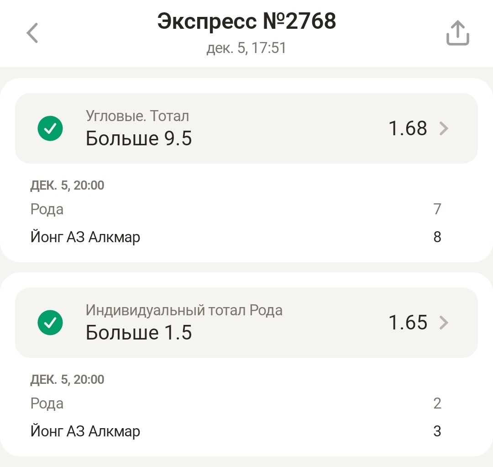Click the "Экспресс №2768" title
The height and width of the screenshot is (467, 493).
coord(246,21)
